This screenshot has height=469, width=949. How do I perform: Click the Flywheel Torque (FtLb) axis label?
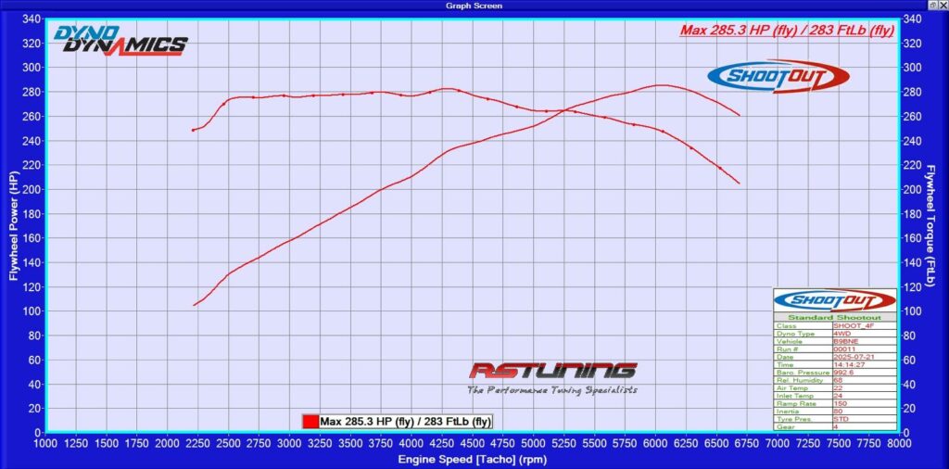point(930,226)
